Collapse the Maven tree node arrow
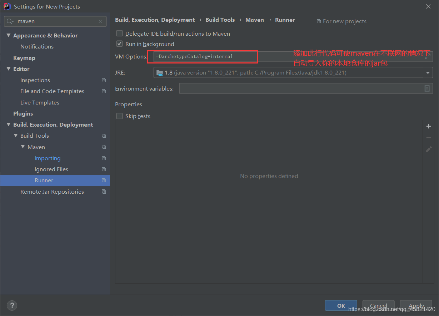Viewport: 439px width, 316px height. (x=23, y=147)
